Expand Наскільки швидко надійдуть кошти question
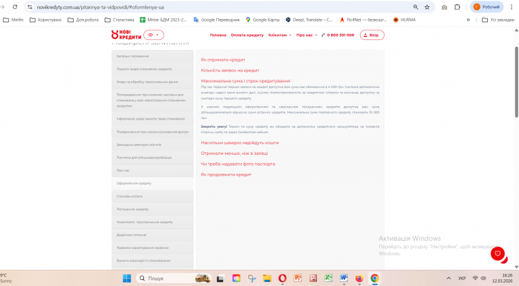Viewport: 519px width, 286px height. 240,143
